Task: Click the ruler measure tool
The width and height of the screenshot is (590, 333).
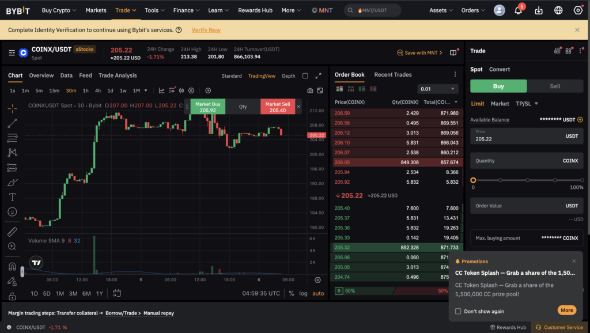Action: point(12,232)
